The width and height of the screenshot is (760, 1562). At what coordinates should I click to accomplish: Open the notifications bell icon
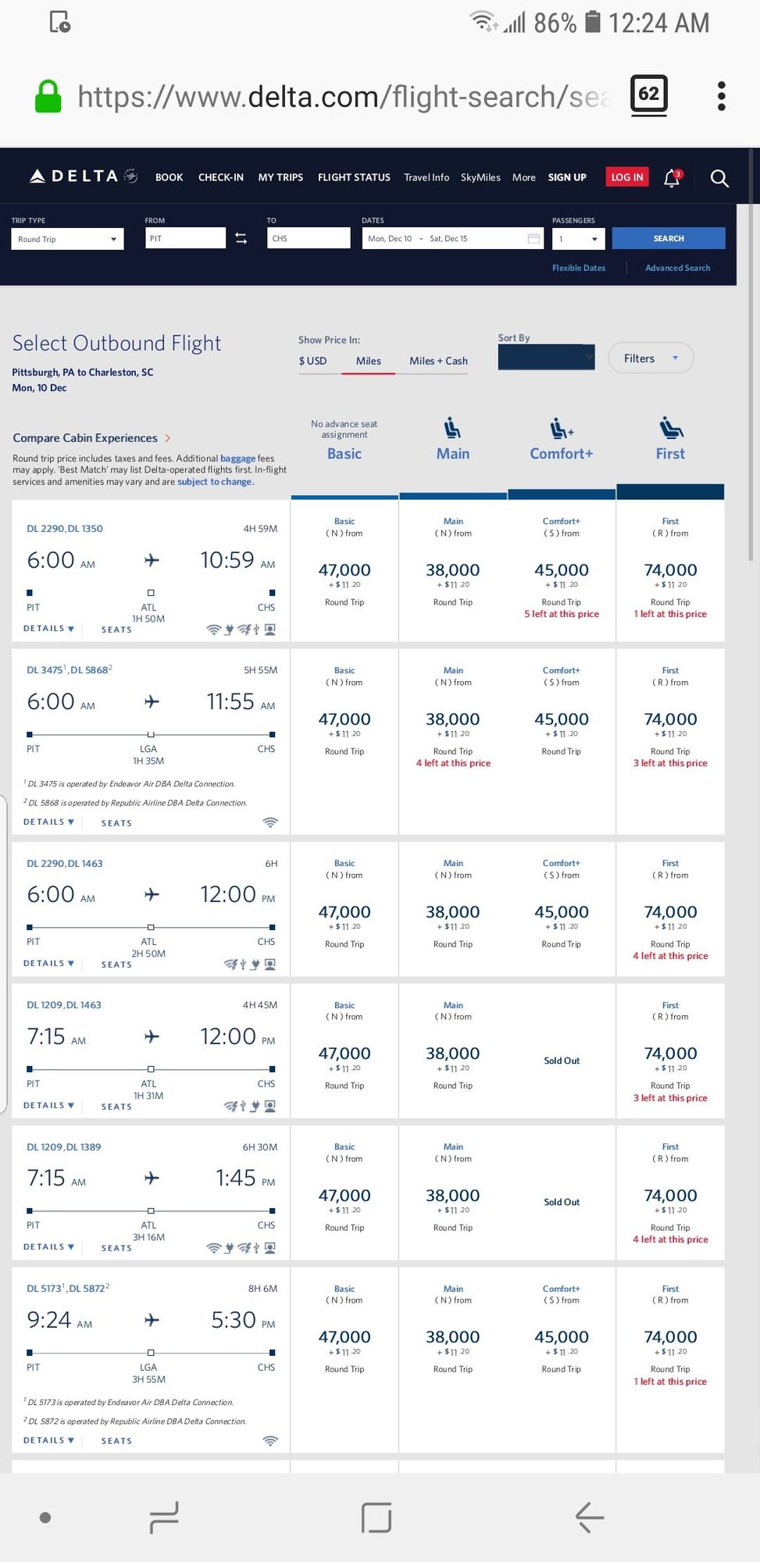[672, 178]
